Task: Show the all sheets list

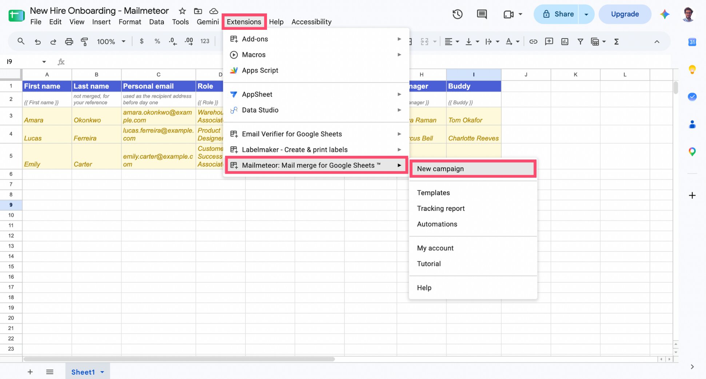Action: pyautogui.click(x=50, y=372)
